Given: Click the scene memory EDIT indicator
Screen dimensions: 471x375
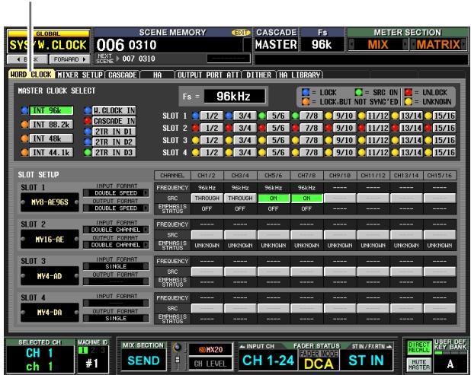Looking at the screenshot, I should (241, 33).
